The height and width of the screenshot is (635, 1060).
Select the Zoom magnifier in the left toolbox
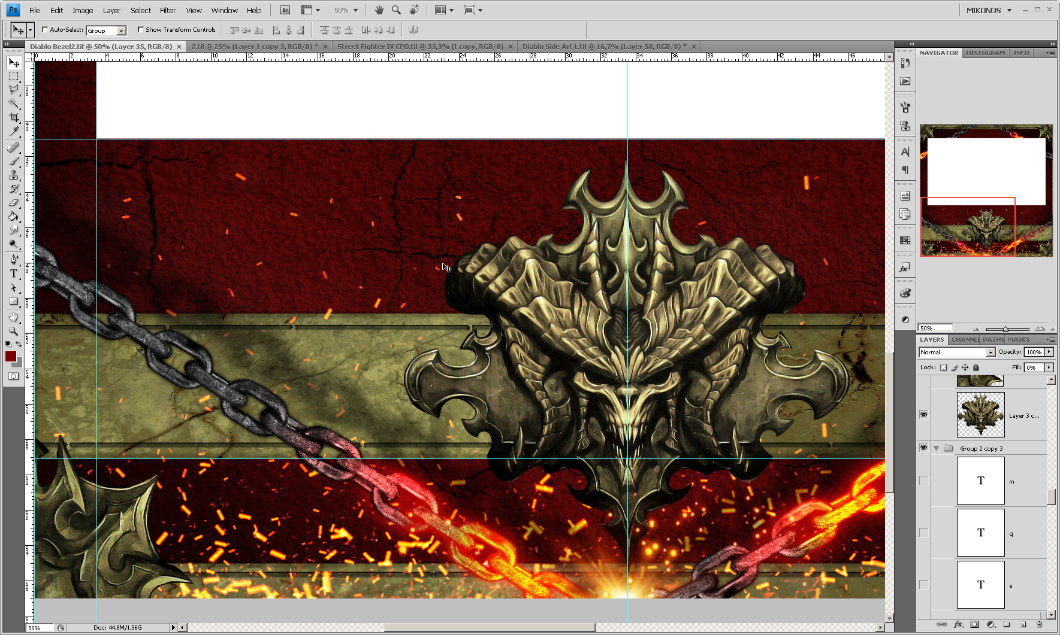pos(14,331)
